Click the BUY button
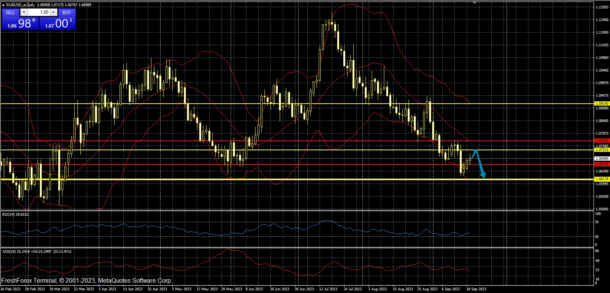 click(67, 12)
